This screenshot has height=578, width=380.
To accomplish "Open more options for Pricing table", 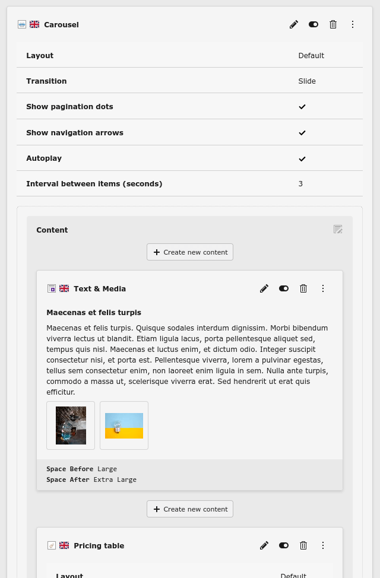I will point(323,545).
